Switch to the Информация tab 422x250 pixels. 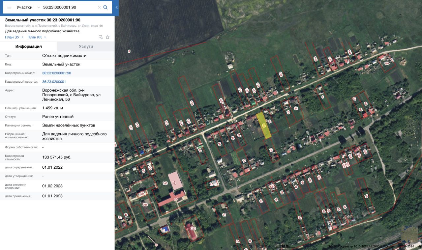click(x=29, y=46)
